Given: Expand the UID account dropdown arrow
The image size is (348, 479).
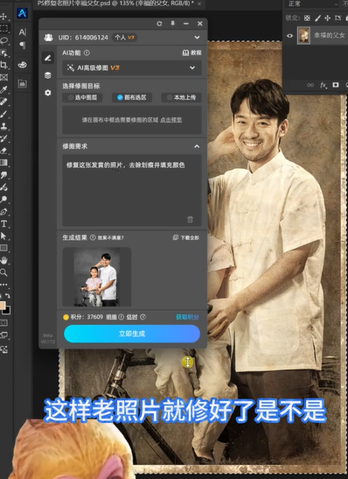Looking at the screenshot, I should tap(197, 38).
